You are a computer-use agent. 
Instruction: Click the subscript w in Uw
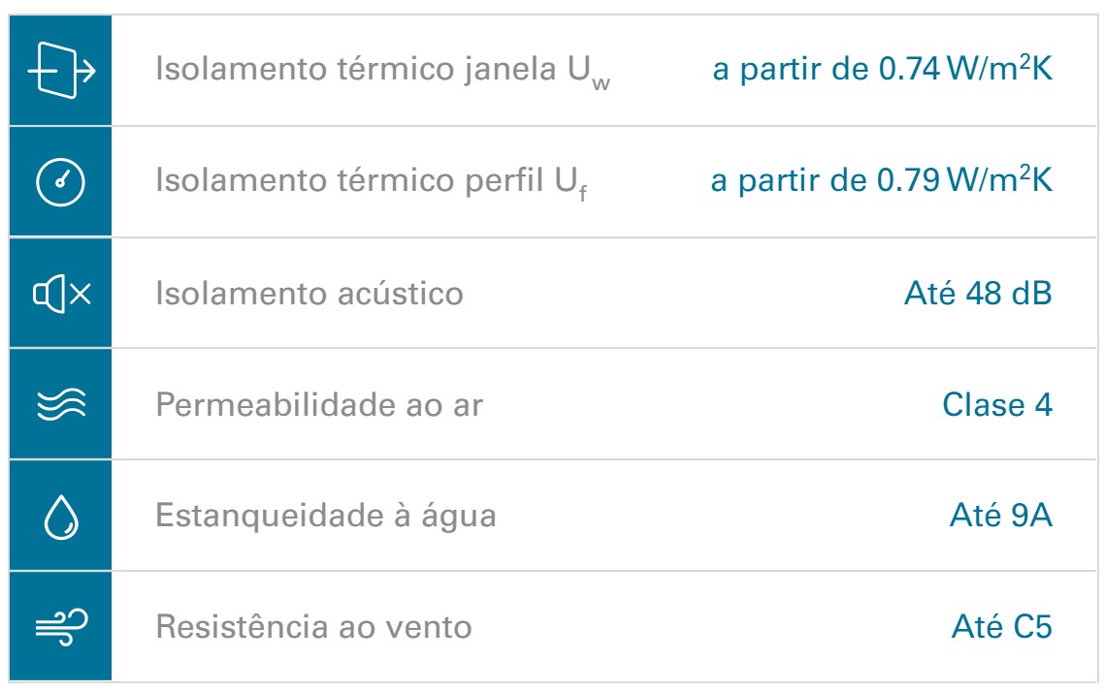coord(601,84)
